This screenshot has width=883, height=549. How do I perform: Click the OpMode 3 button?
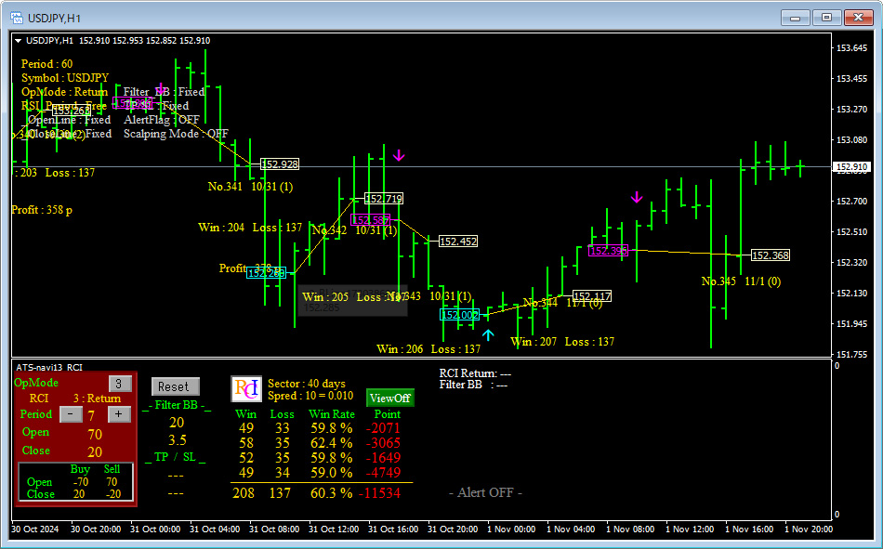click(119, 384)
